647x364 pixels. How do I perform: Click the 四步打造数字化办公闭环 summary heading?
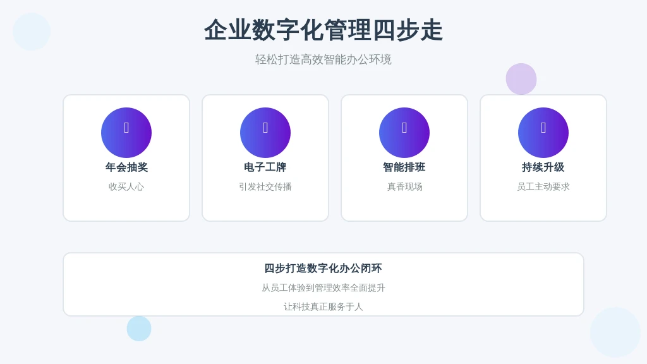click(323, 268)
